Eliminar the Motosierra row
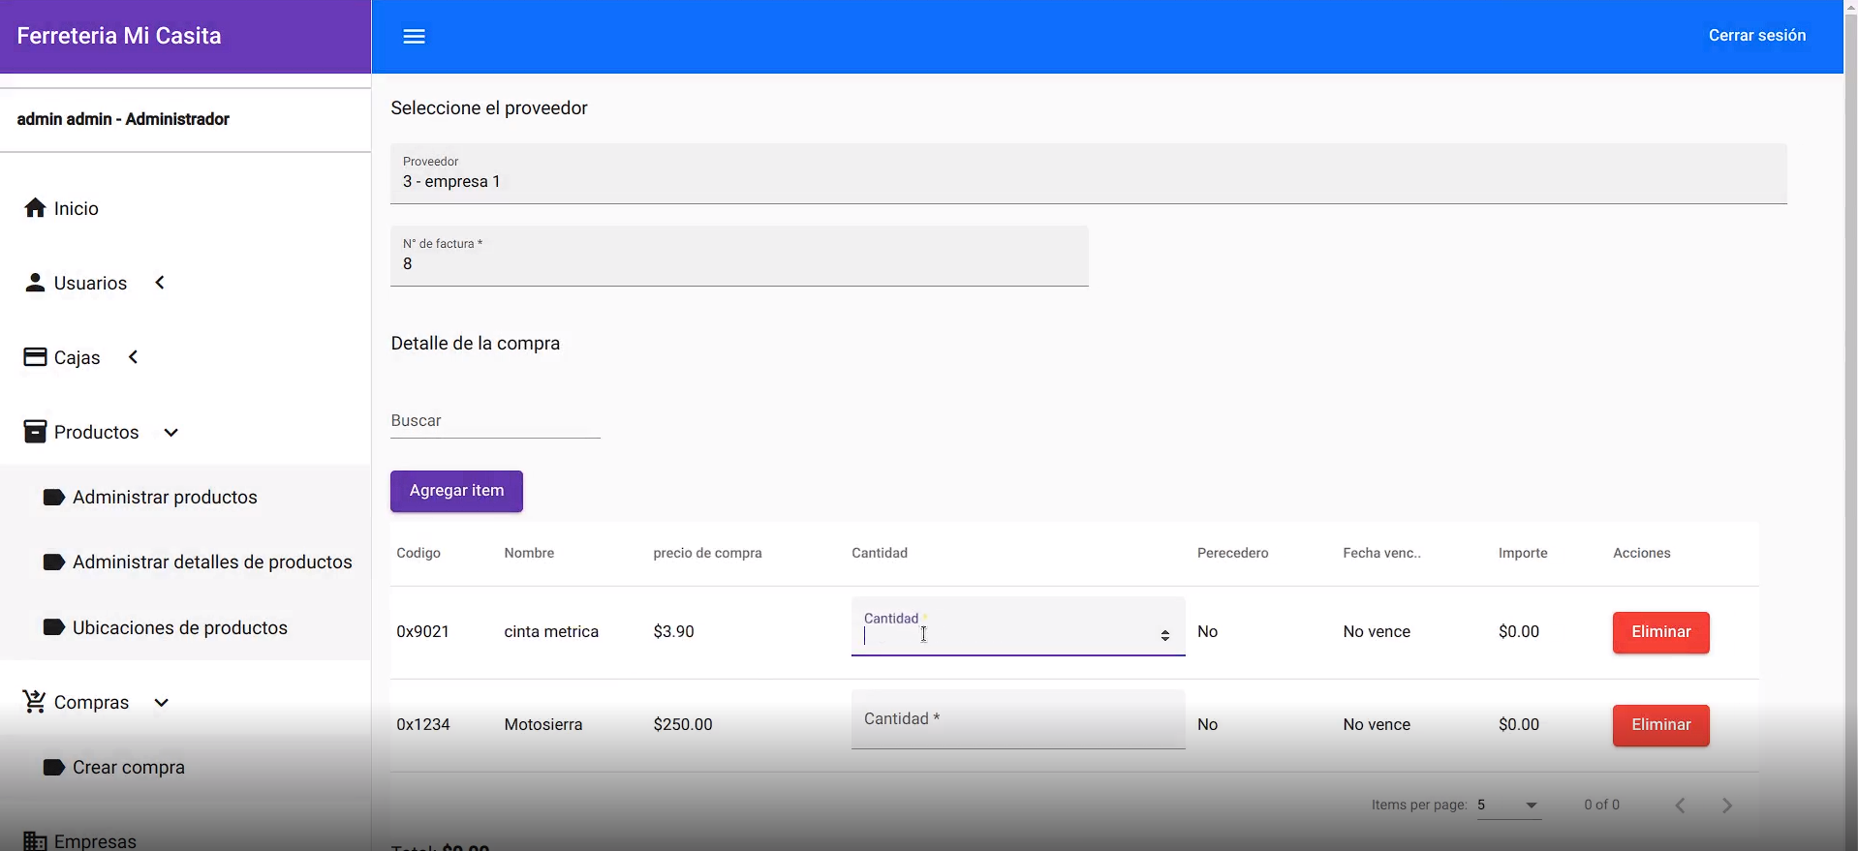This screenshot has width=1858, height=851. (x=1660, y=725)
